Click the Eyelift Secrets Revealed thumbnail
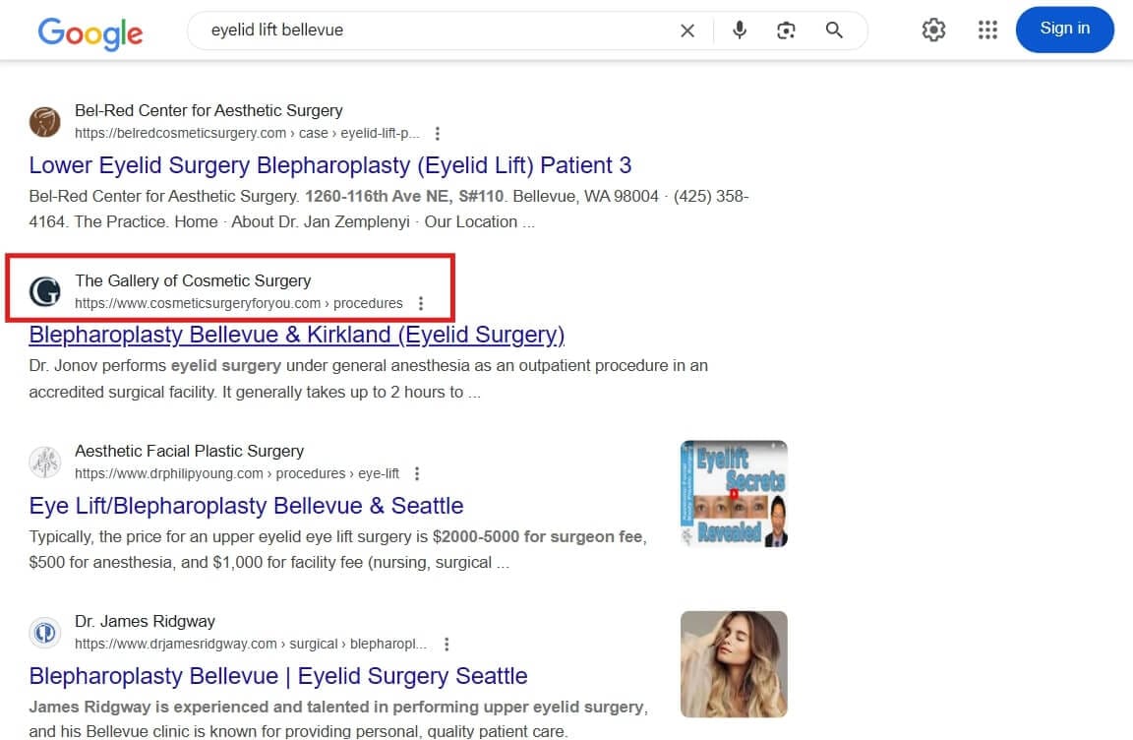 tap(734, 494)
